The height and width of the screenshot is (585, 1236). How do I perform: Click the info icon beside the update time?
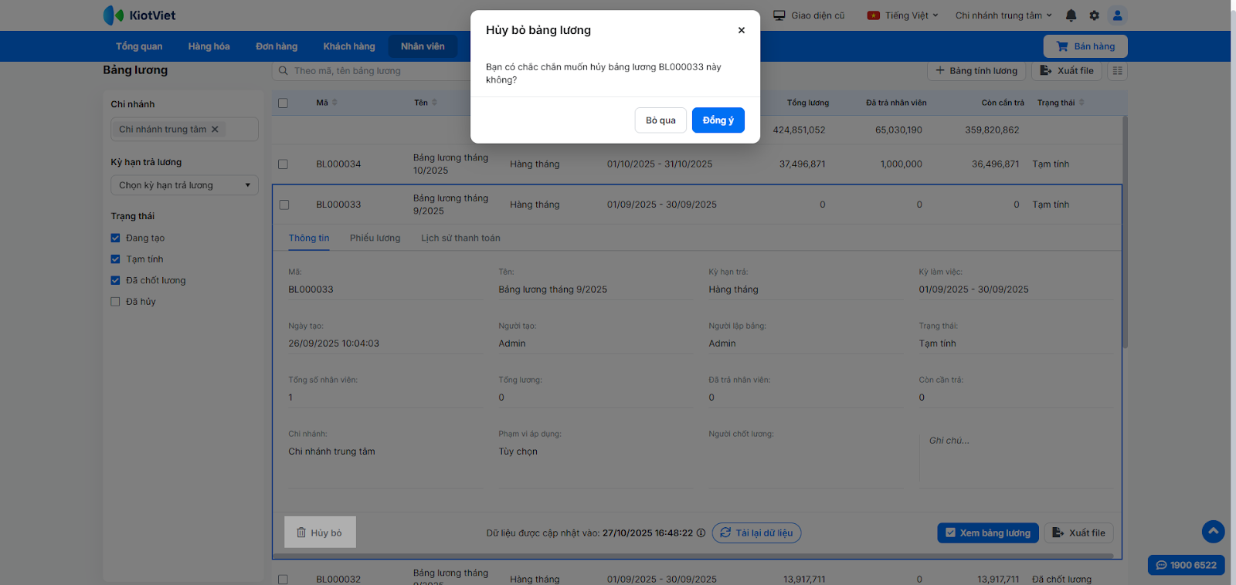click(701, 533)
